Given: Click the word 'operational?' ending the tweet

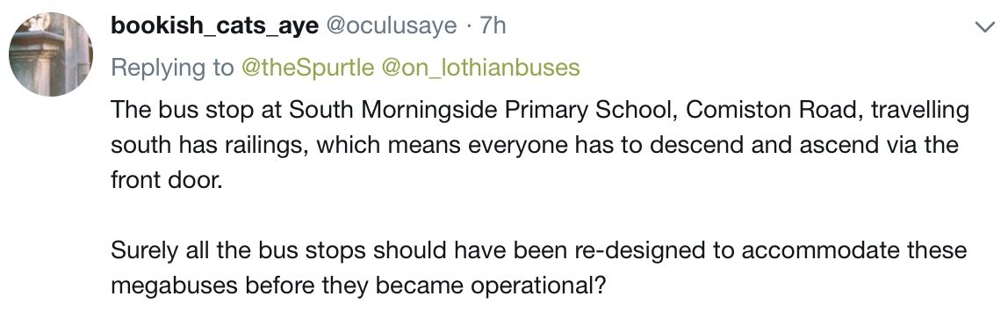Looking at the screenshot, I should click(x=538, y=285).
